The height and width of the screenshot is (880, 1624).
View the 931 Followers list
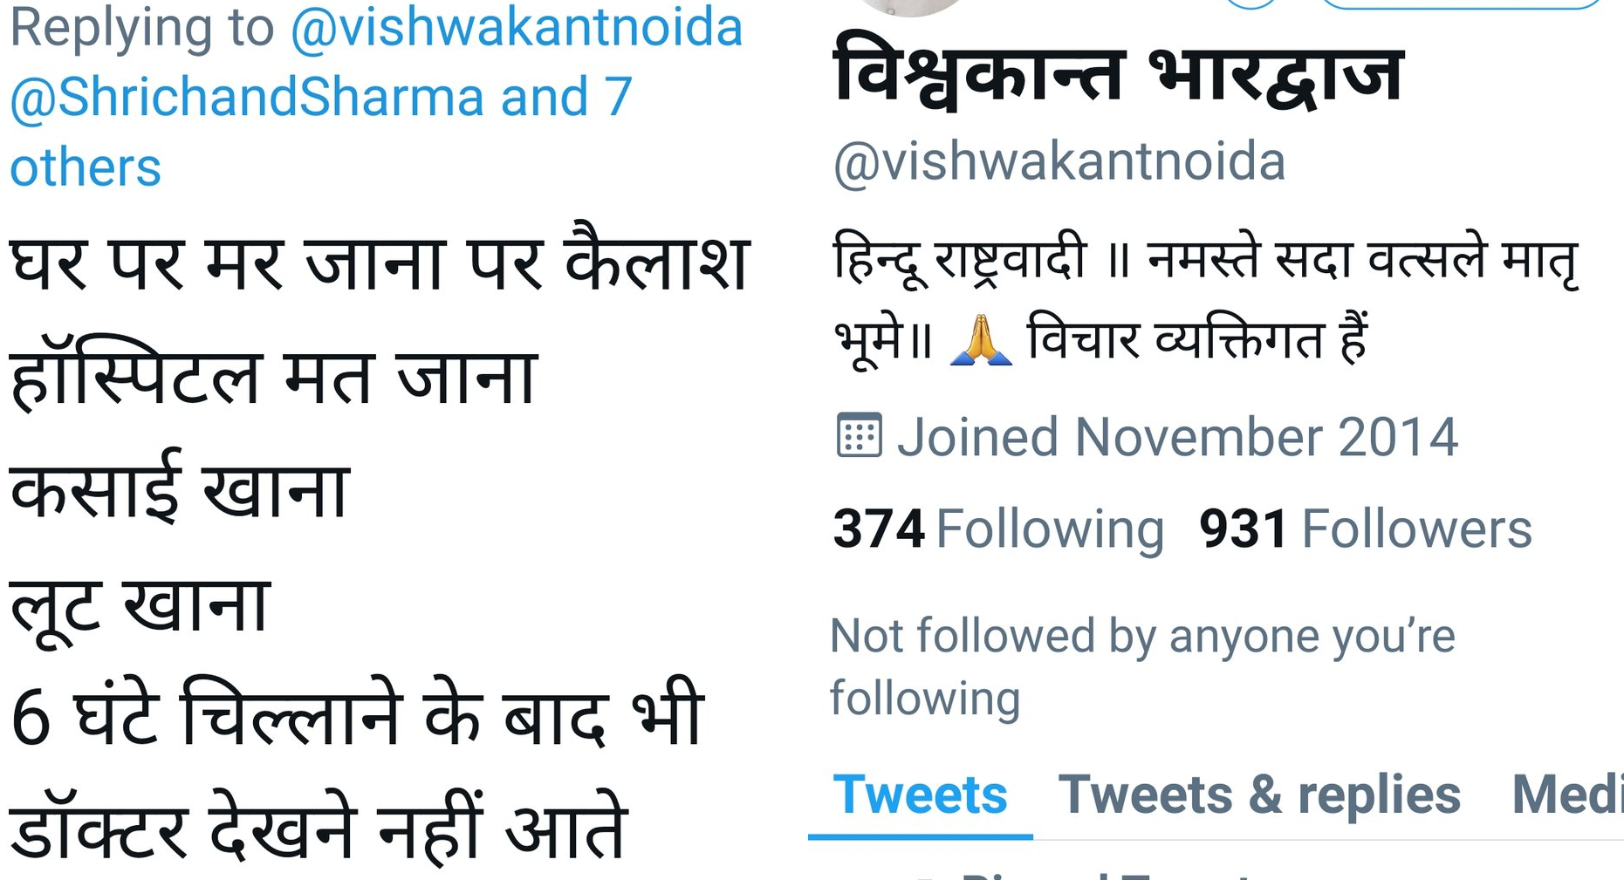pyautogui.click(x=1366, y=529)
